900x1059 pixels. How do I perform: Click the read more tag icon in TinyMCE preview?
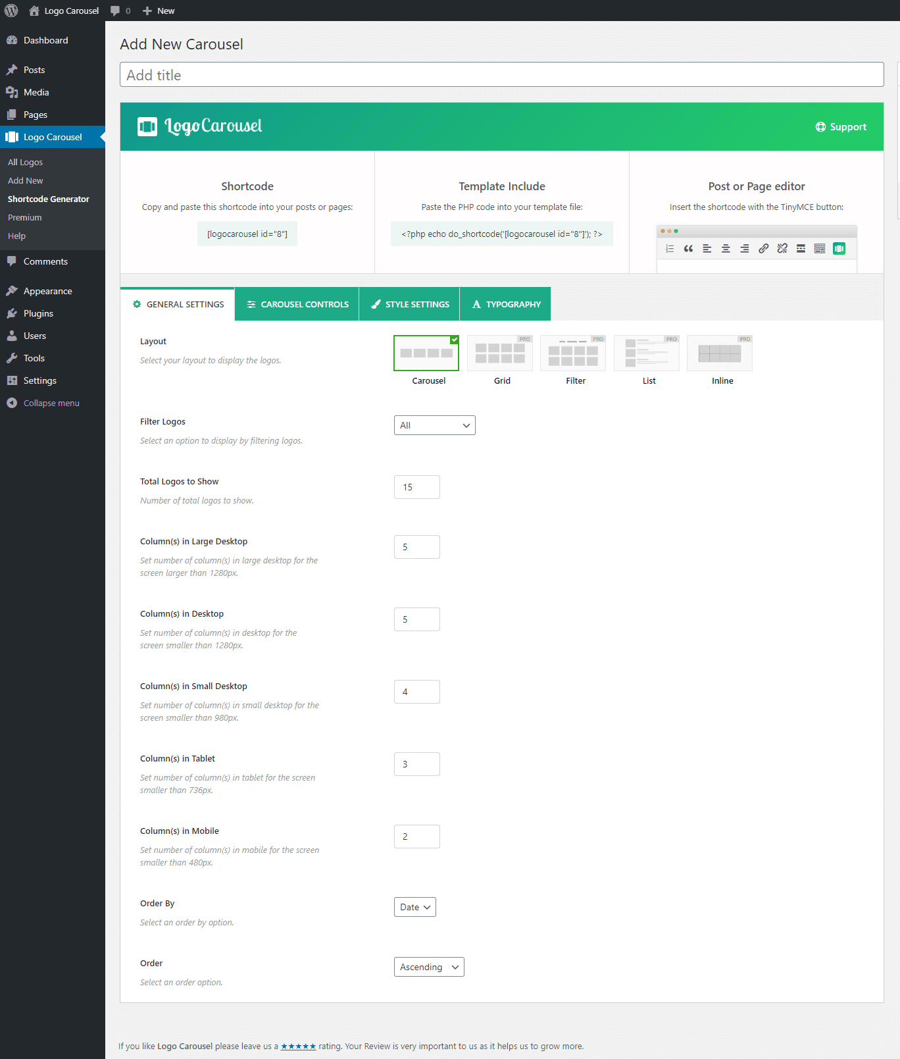point(801,248)
